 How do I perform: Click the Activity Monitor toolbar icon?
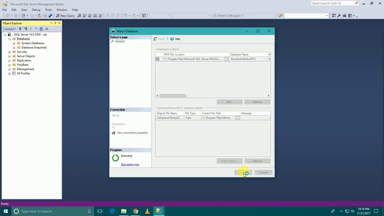[144, 16]
